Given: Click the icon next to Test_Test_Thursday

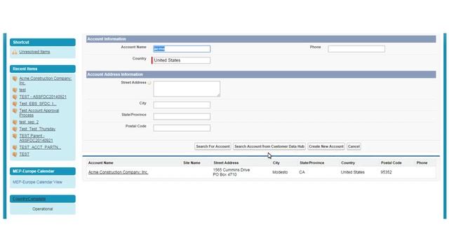Looking at the screenshot, I should coord(15,129).
